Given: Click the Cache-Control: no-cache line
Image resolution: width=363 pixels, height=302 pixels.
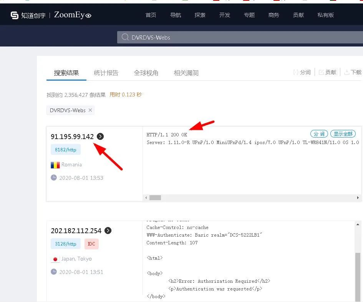Looking at the screenshot, I should click(x=177, y=227).
